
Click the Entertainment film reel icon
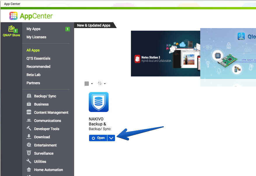pos(29,145)
